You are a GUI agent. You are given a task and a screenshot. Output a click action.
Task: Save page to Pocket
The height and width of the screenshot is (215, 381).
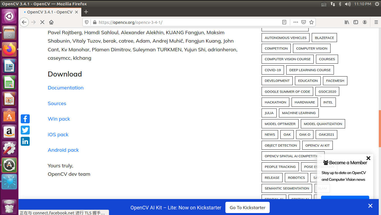[304, 22]
